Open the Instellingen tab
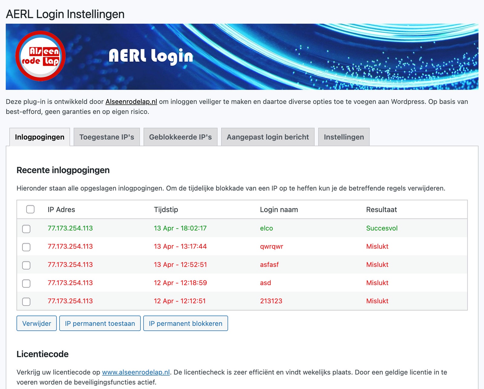 [x=344, y=137]
